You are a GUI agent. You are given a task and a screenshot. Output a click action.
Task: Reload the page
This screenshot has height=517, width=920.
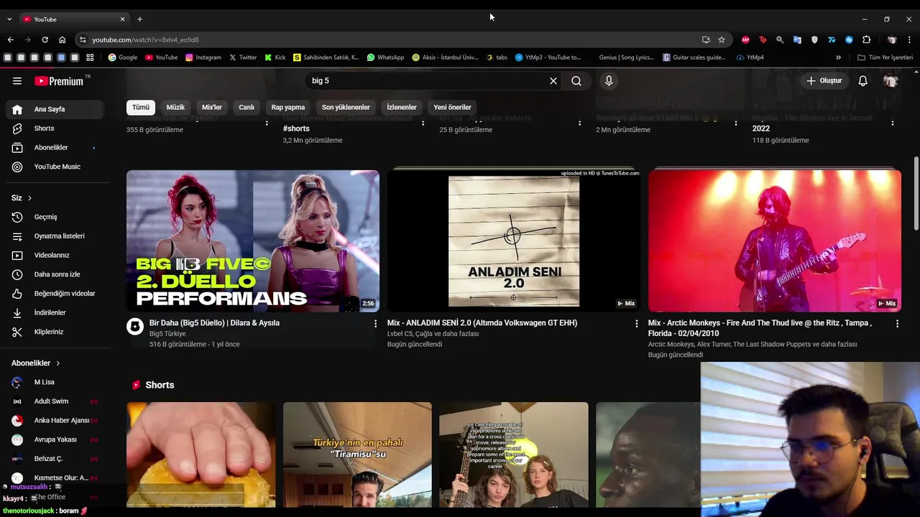pyautogui.click(x=45, y=39)
